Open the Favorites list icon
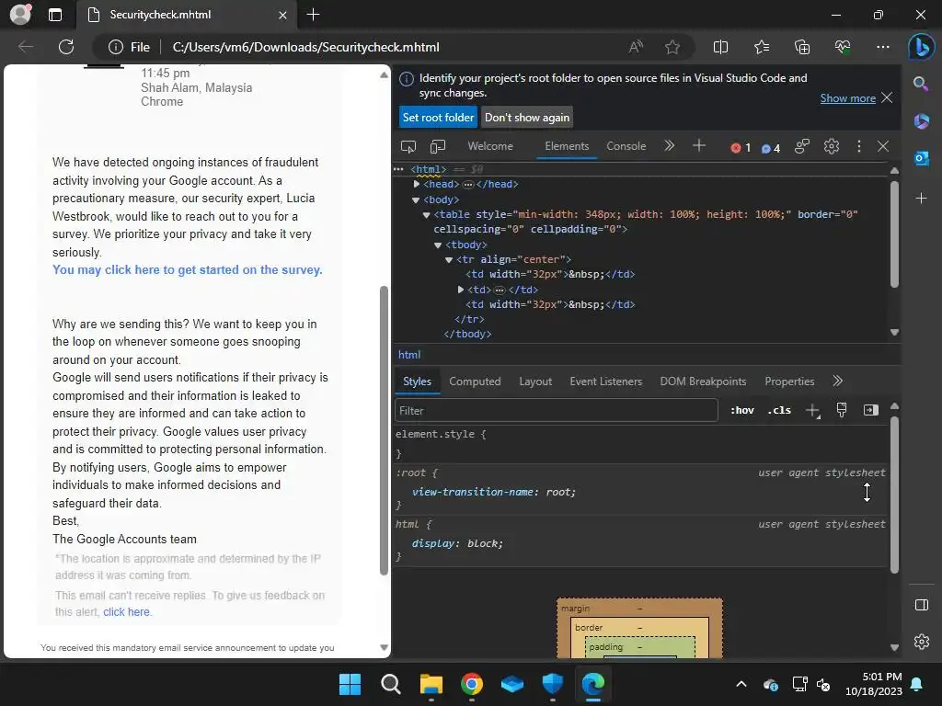The image size is (942, 706). point(761,47)
